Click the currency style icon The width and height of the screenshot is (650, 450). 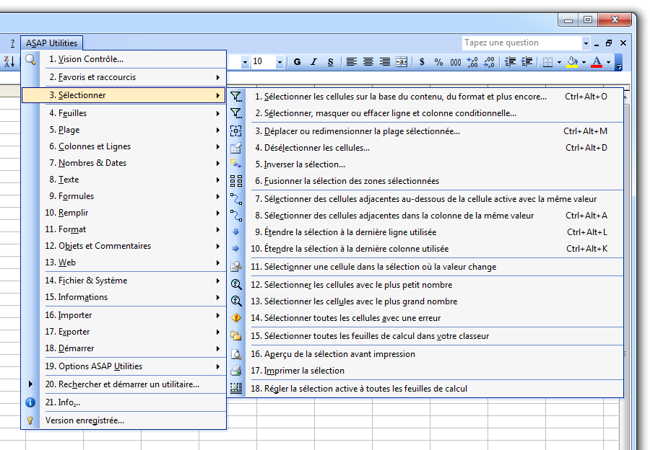[x=421, y=62]
